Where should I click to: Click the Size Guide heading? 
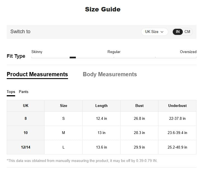pos(103,9)
